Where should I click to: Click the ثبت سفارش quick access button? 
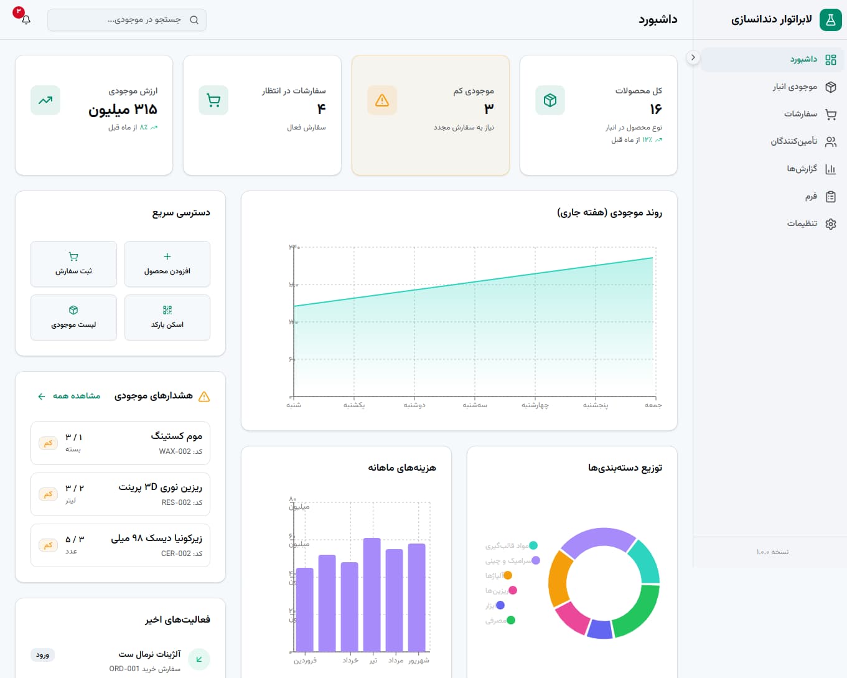(73, 264)
